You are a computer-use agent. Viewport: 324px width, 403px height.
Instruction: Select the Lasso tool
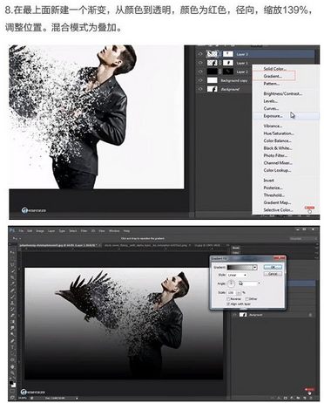12,265
